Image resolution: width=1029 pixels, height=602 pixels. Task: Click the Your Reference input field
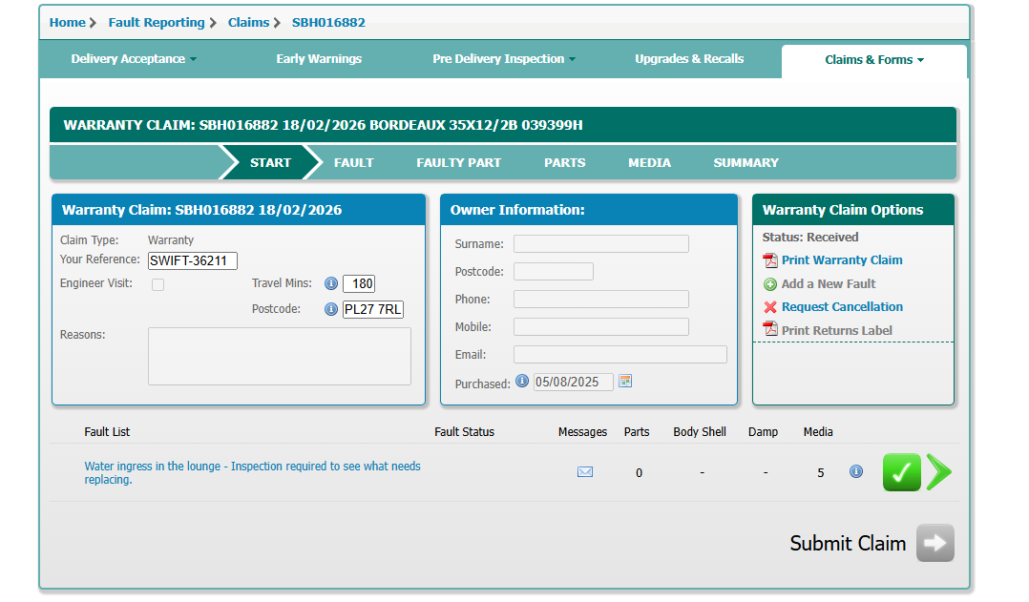click(x=192, y=260)
